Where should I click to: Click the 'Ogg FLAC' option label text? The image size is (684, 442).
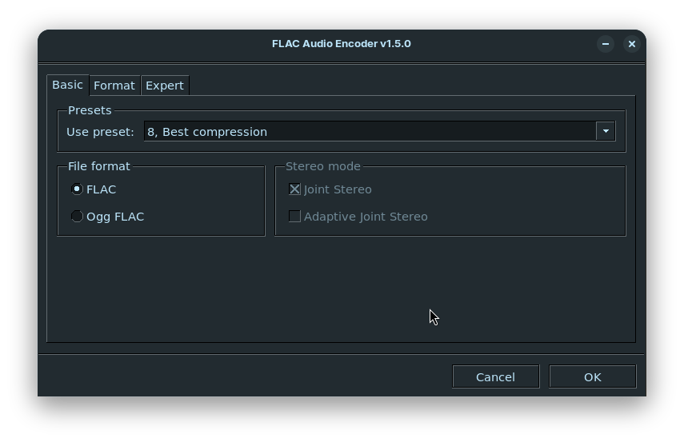pos(115,217)
